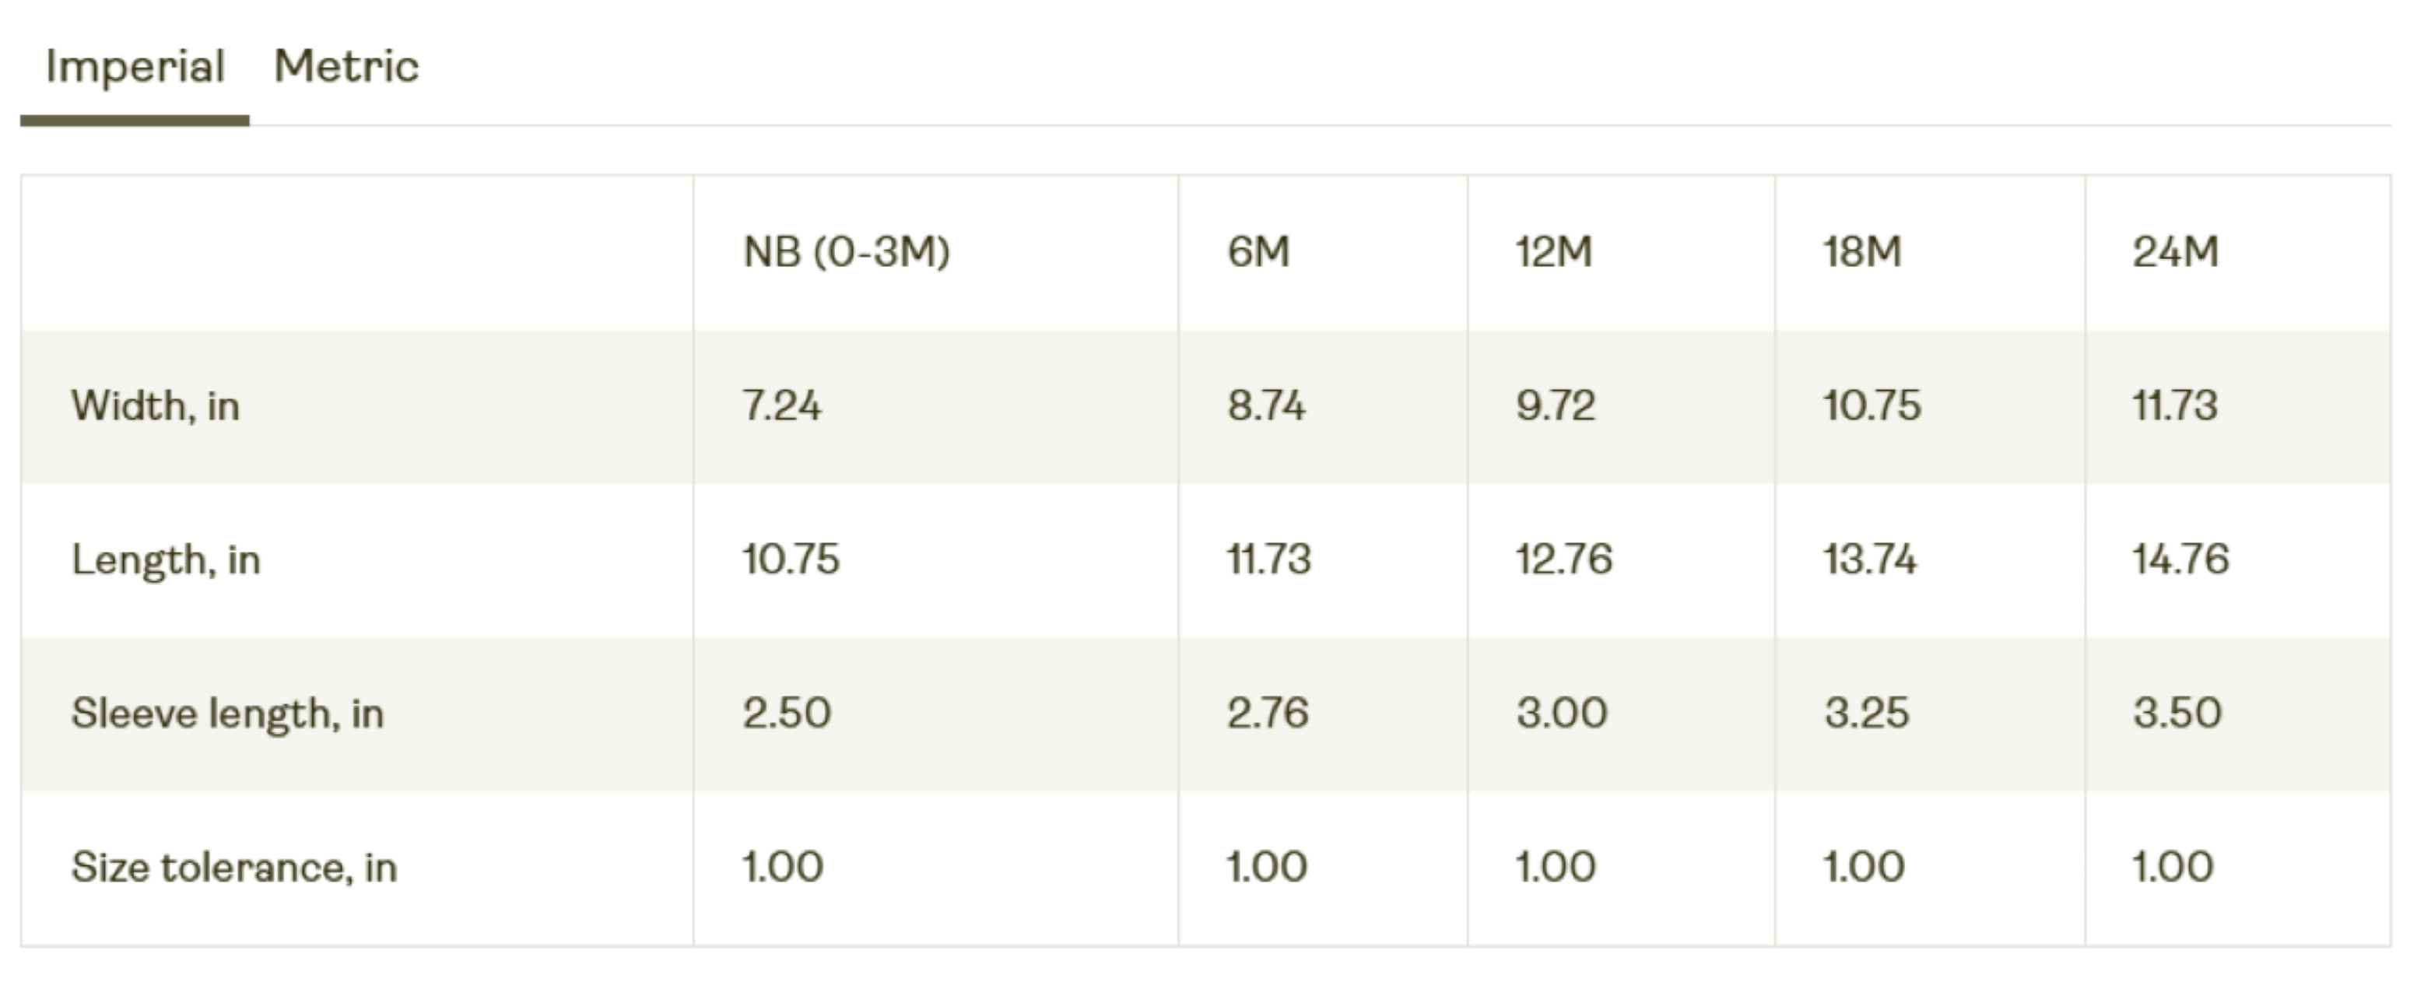Click the 2.50 sleeve length value
The width and height of the screenshot is (2424, 996).
click(x=787, y=713)
